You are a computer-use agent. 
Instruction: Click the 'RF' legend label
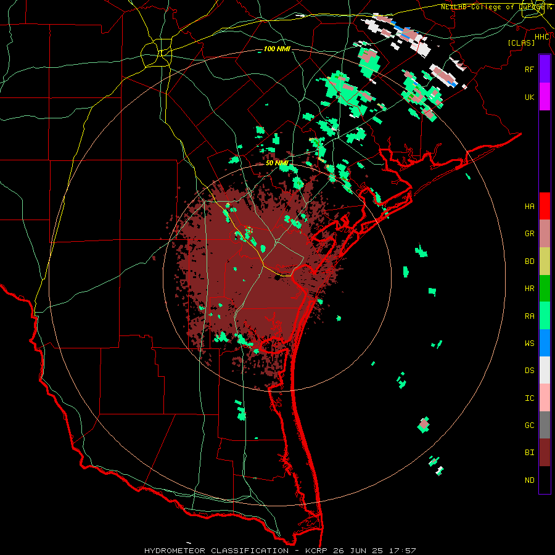point(529,69)
